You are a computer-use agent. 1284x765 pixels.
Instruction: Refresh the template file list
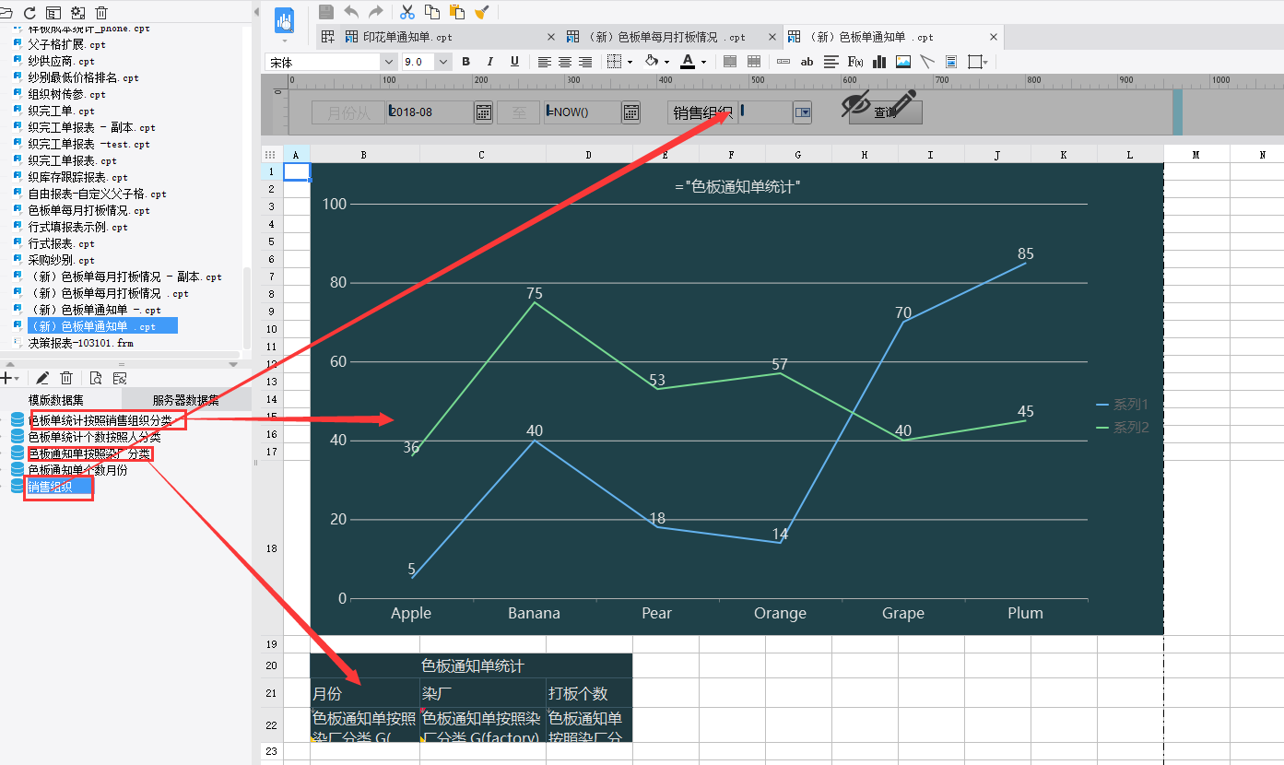click(x=29, y=13)
